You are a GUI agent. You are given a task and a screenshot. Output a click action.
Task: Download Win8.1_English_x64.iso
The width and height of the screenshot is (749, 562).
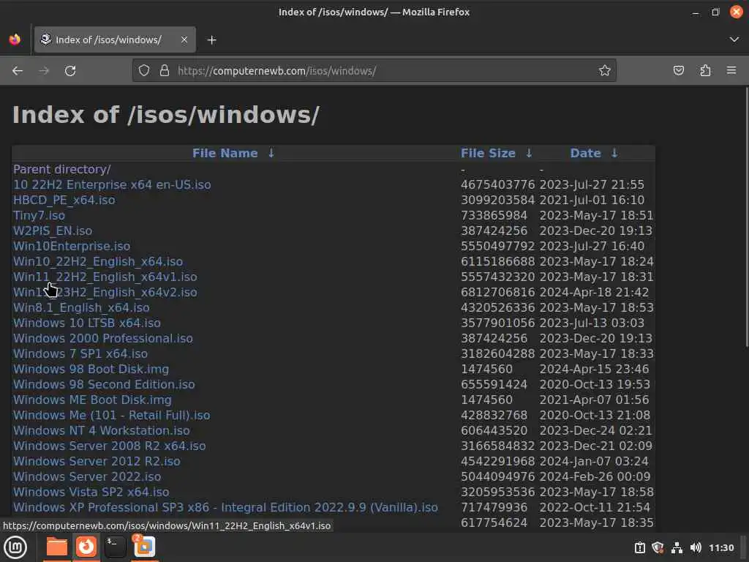pos(81,307)
